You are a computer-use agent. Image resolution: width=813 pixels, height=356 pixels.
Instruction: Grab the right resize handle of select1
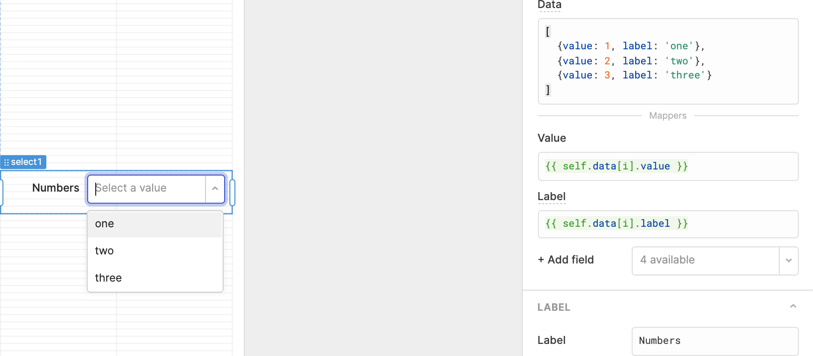(x=232, y=192)
